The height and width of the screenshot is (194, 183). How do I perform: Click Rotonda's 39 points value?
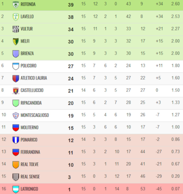[71, 5]
